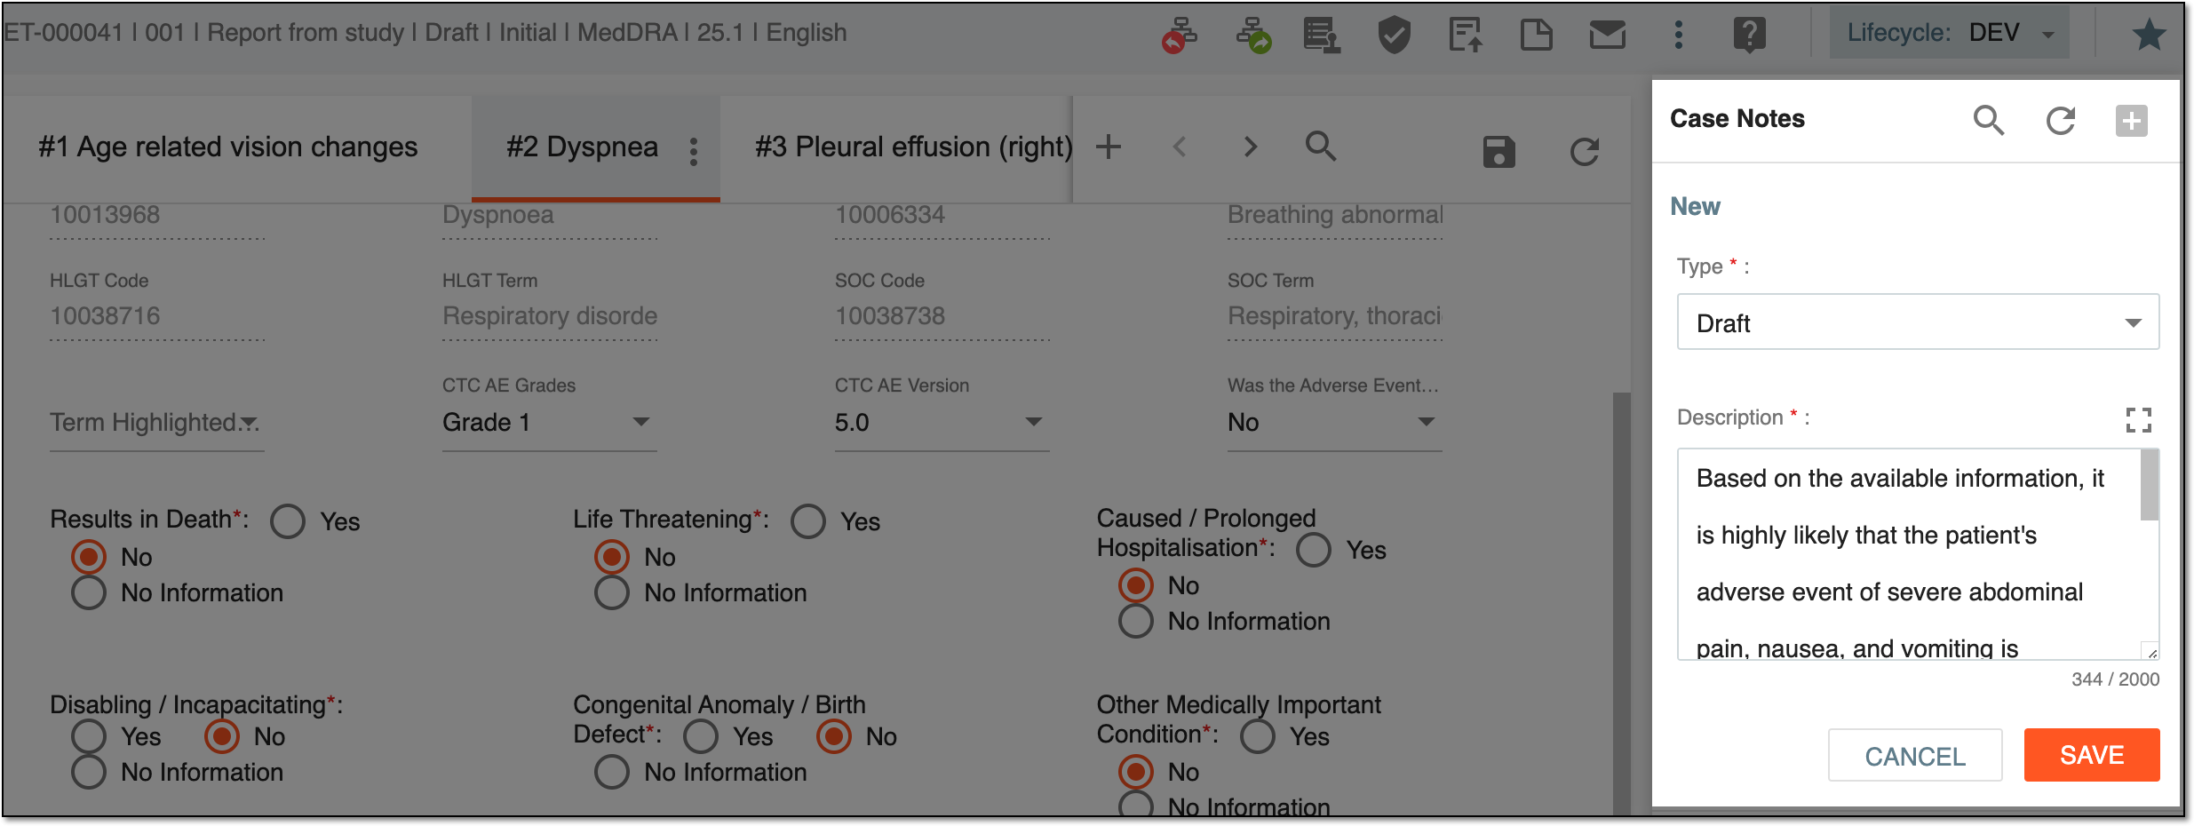The width and height of the screenshot is (2194, 826).
Task: Open the Type dropdown showing Draft
Action: click(x=1918, y=322)
